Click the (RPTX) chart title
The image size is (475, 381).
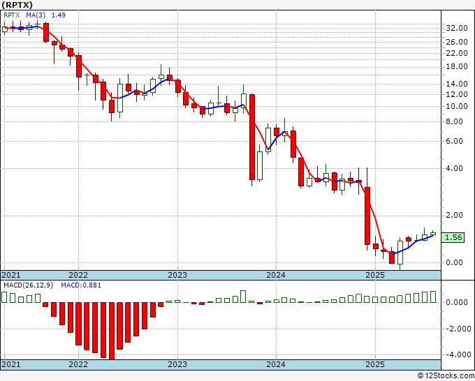17,5
